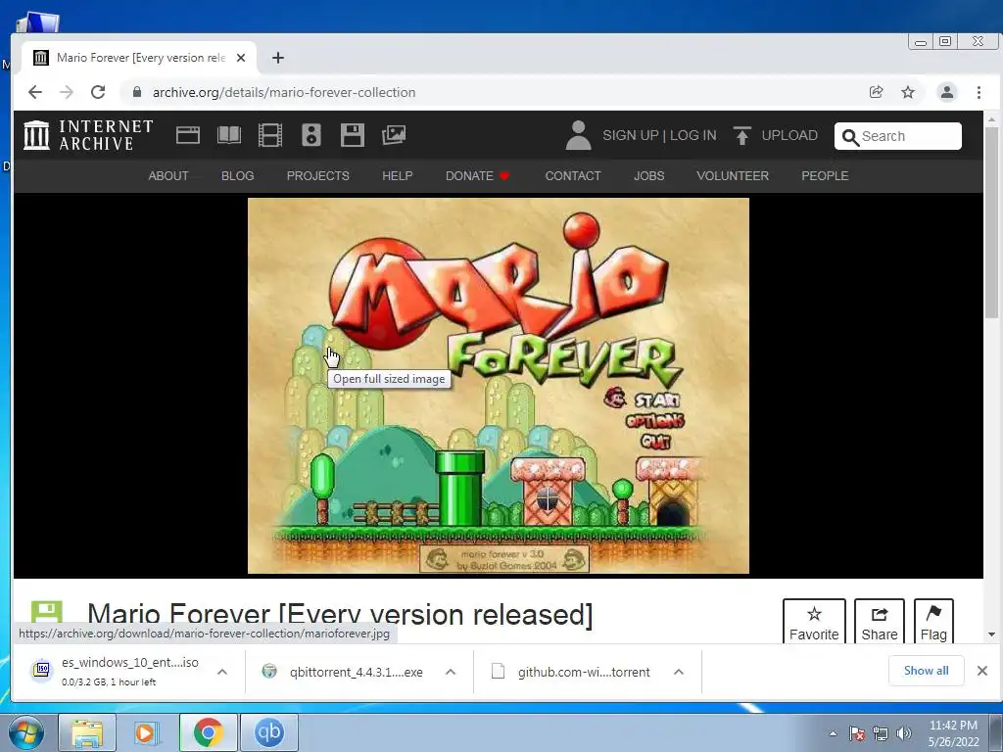Click the green software floppy icon beside title

(x=47, y=613)
